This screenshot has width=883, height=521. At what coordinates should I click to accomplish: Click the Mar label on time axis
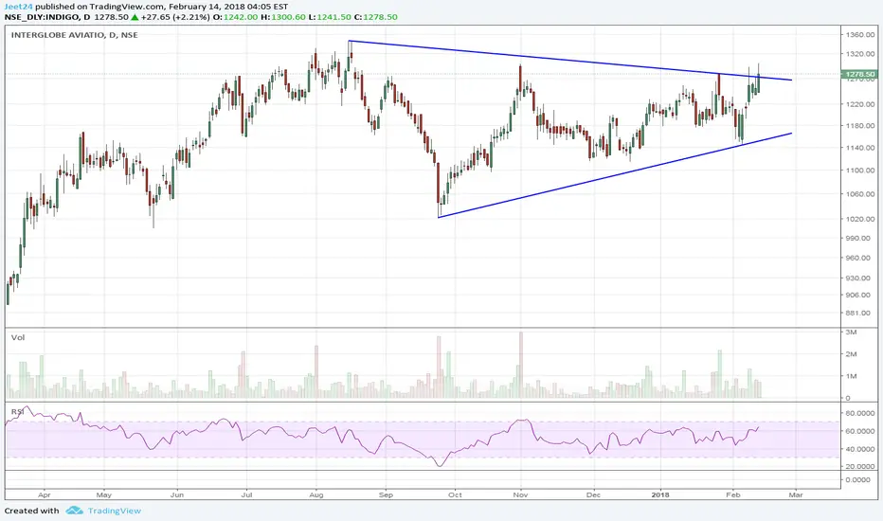pos(795,495)
